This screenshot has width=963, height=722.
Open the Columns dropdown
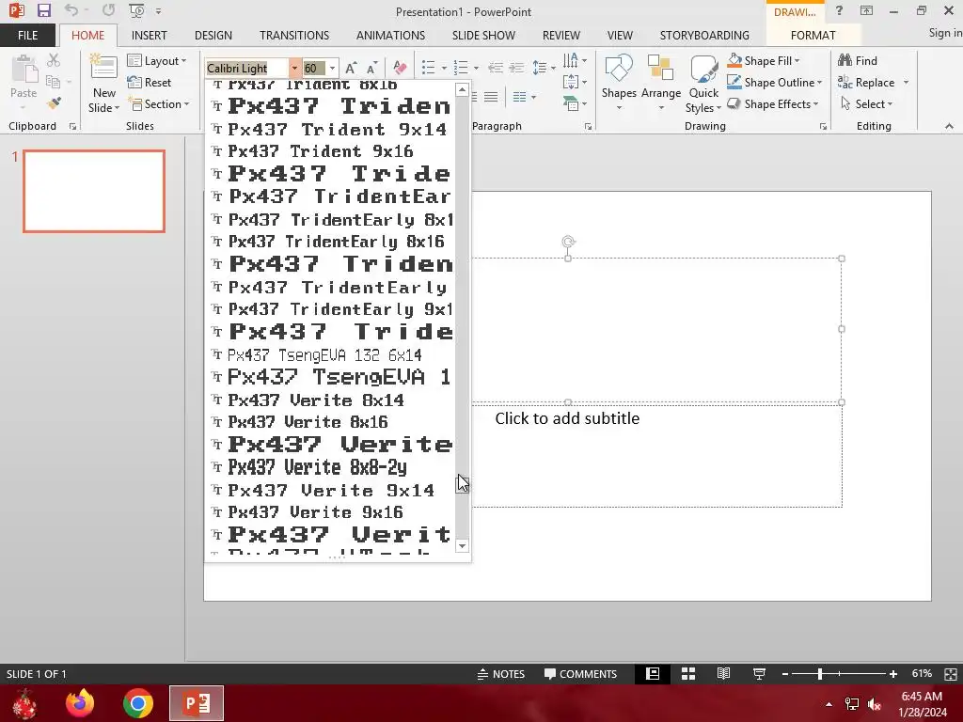pyautogui.click(x=524, y=97)
